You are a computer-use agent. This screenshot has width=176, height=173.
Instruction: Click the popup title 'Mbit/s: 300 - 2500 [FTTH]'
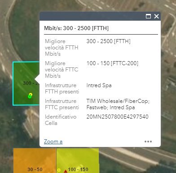coord(76,28)
